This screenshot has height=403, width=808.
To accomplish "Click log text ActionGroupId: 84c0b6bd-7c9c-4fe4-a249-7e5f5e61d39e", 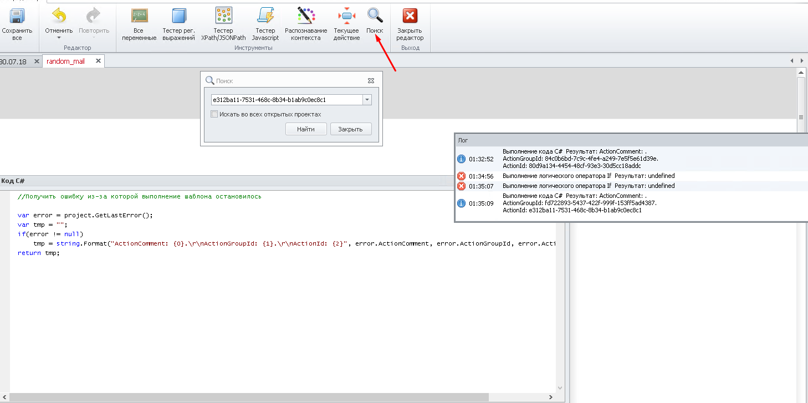I will click(580, 159).
